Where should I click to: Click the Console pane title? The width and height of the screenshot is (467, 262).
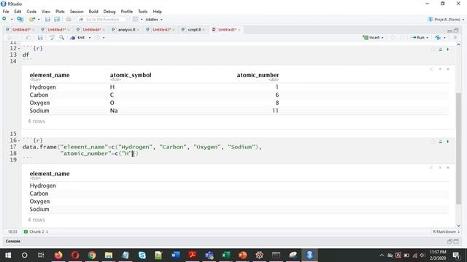13,241
